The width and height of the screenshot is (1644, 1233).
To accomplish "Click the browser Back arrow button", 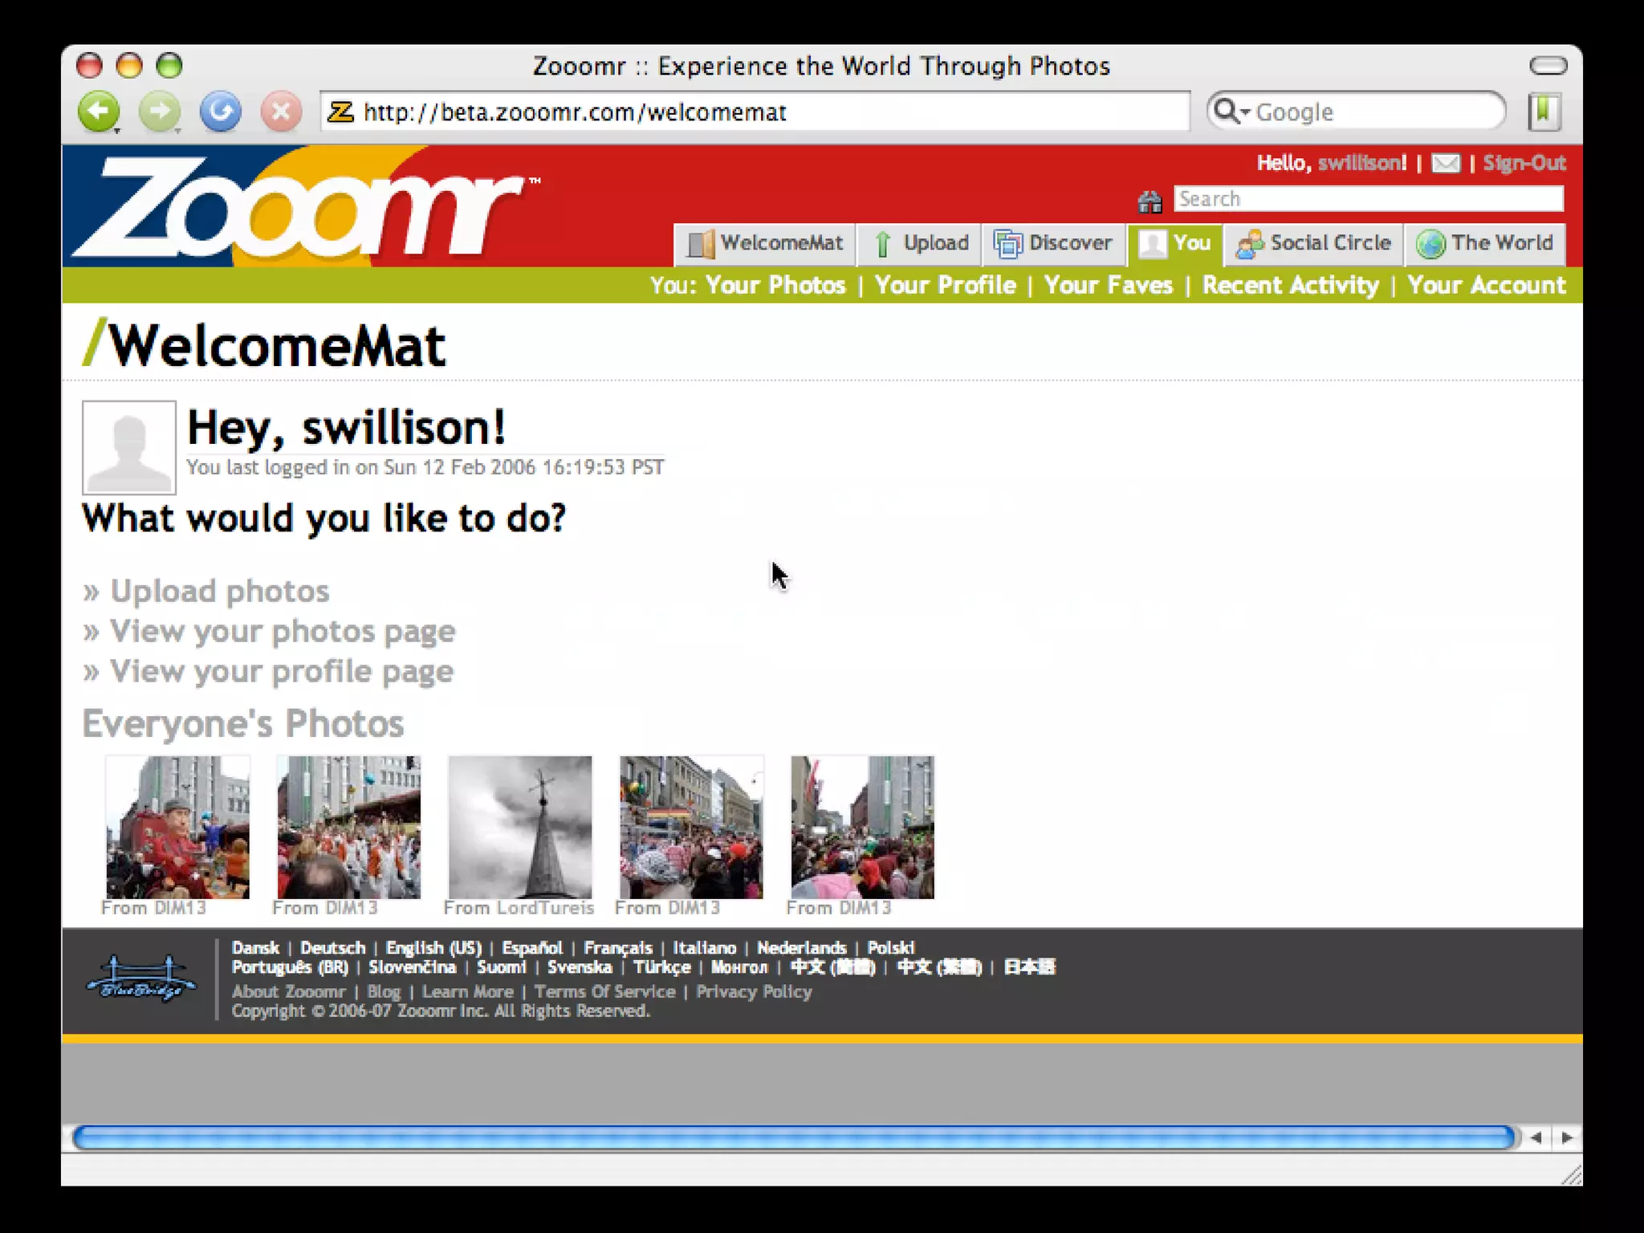I will pos(98,111).
